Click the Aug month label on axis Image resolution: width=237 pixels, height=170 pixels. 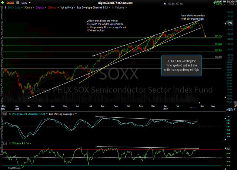pos(103,106)
